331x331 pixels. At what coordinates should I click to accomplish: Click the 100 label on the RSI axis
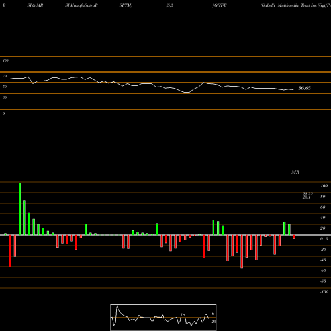(x=5, y=60)
